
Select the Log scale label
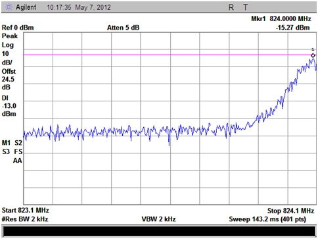pyautogui.click(x=8, y=45)
